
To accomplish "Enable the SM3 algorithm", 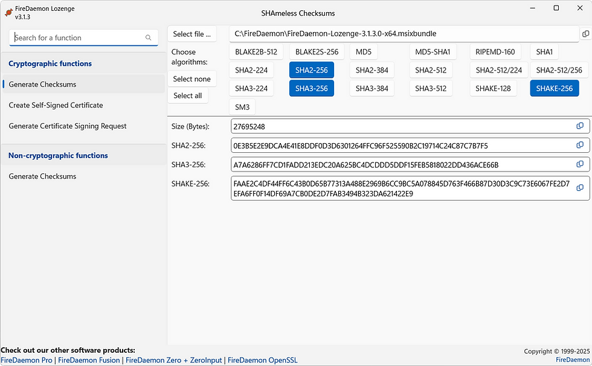I will [x=242, y=106].
